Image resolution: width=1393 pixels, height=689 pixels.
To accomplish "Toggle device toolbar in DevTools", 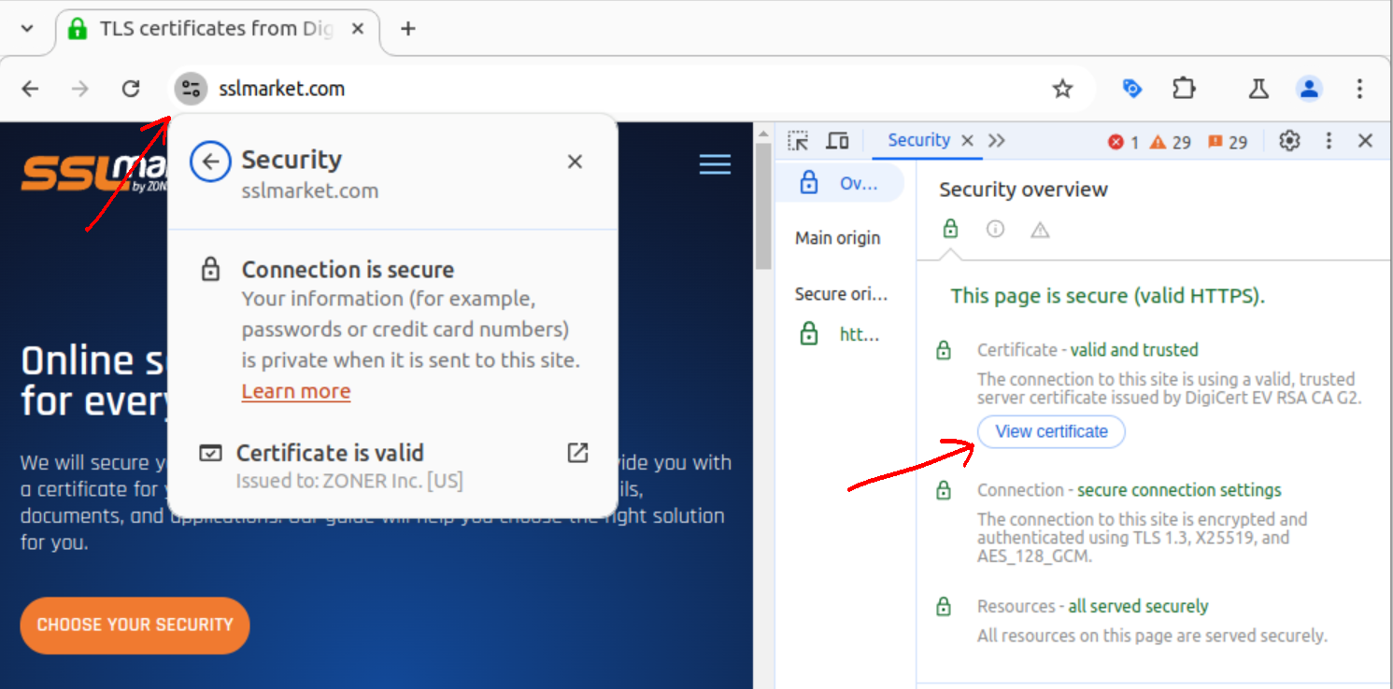I will (838, 141).
